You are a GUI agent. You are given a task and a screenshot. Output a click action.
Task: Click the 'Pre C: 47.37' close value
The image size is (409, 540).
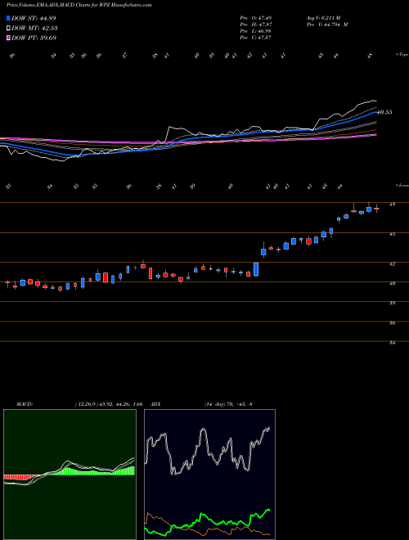256,38
